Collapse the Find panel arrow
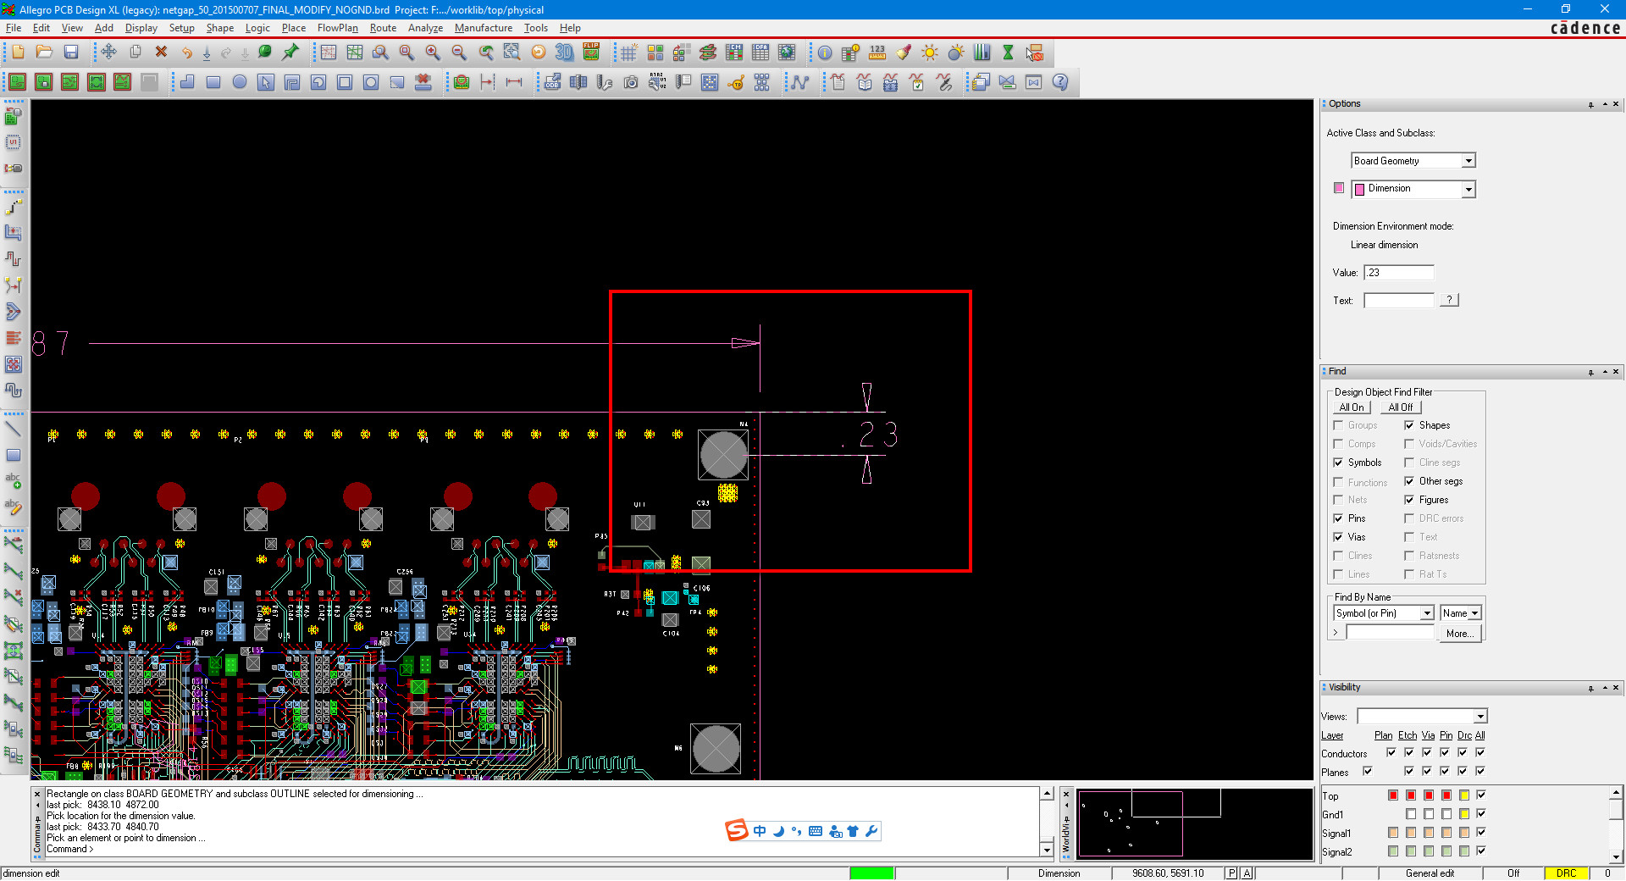Image resolution: width=1626 pixels, height=881 pixels. [1605, 372]
